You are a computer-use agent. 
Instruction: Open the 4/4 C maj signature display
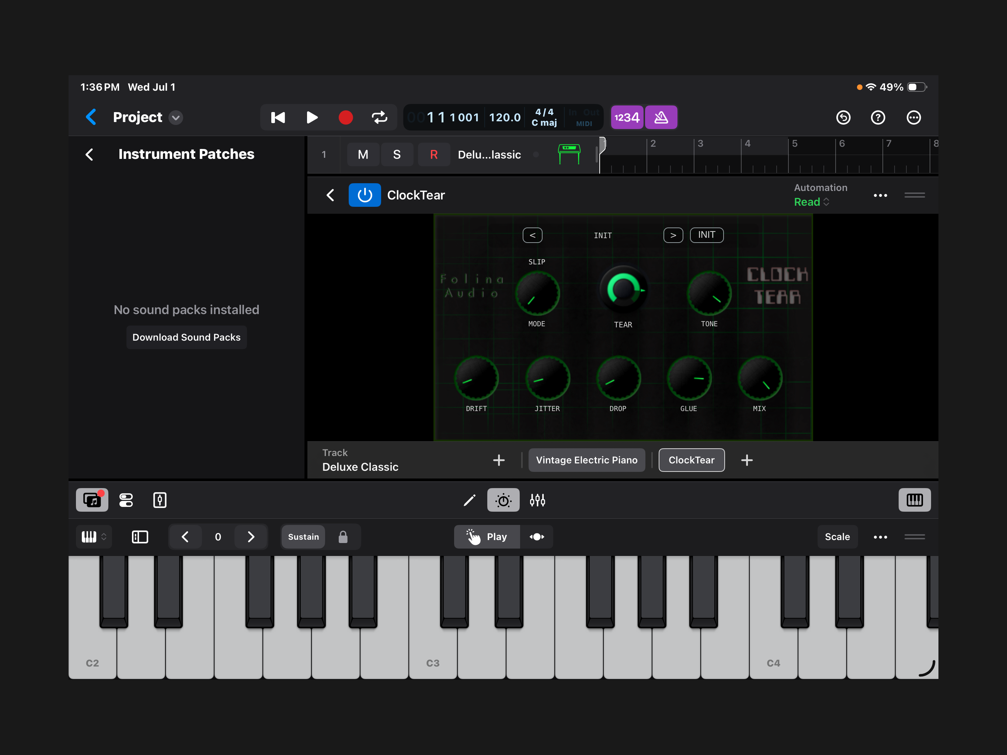tap(544, 118)
